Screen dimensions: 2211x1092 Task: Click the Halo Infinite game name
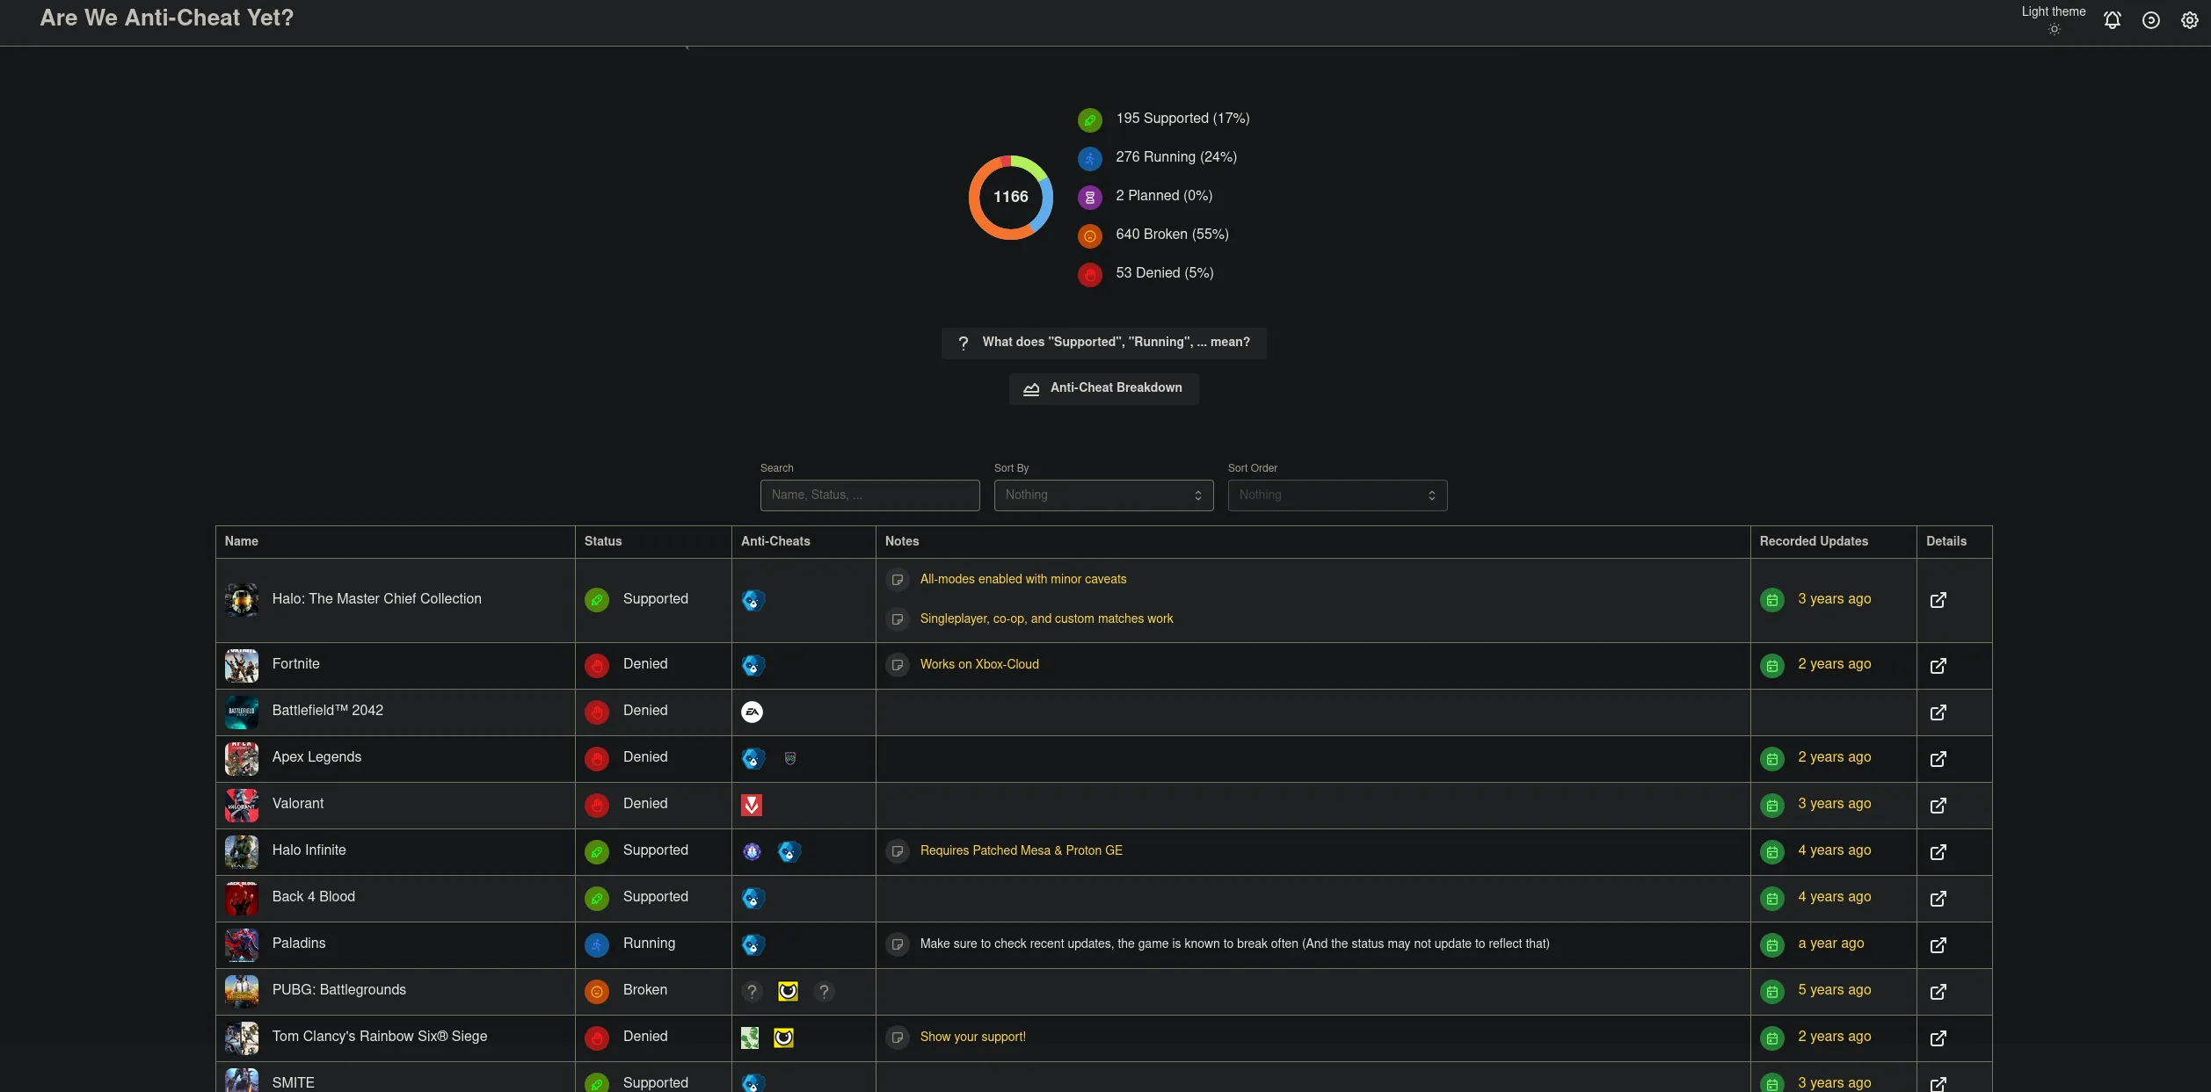(x=309, y=851)
